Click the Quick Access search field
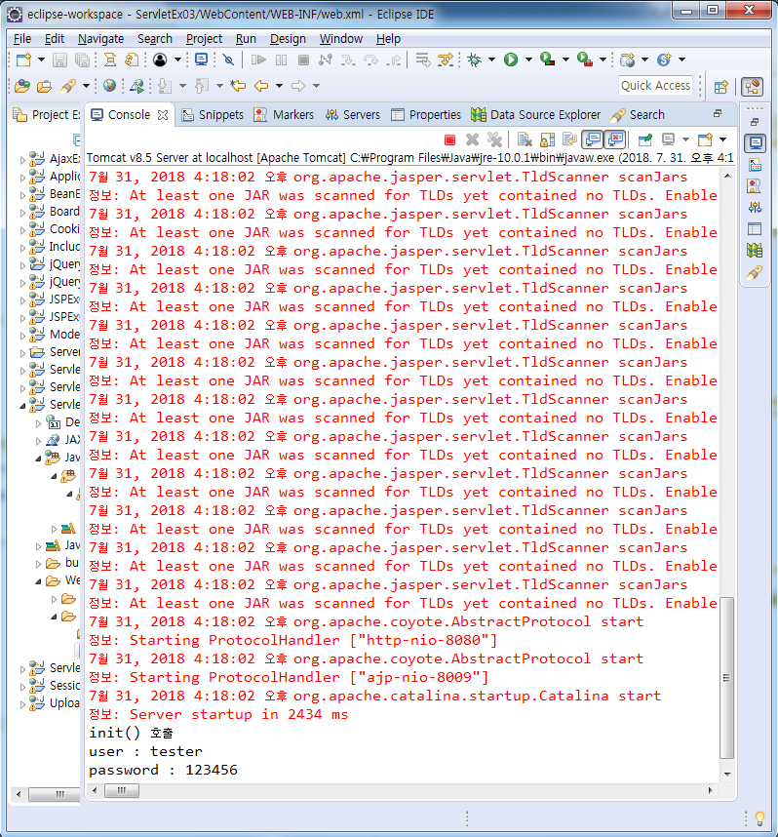778x837 pixels. pyautogui.click(x=655, y=86)
